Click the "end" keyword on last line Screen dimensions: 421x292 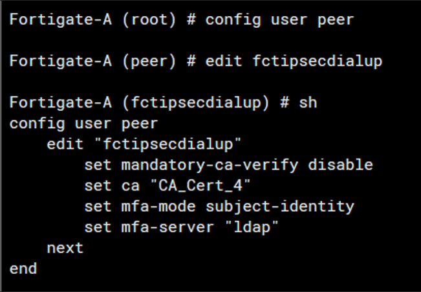click(23, 268)
